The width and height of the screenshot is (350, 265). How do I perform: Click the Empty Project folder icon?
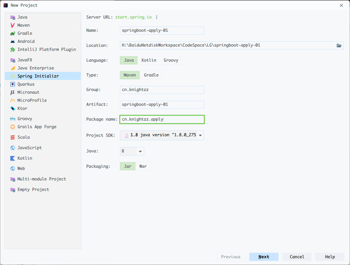(13, 190)
